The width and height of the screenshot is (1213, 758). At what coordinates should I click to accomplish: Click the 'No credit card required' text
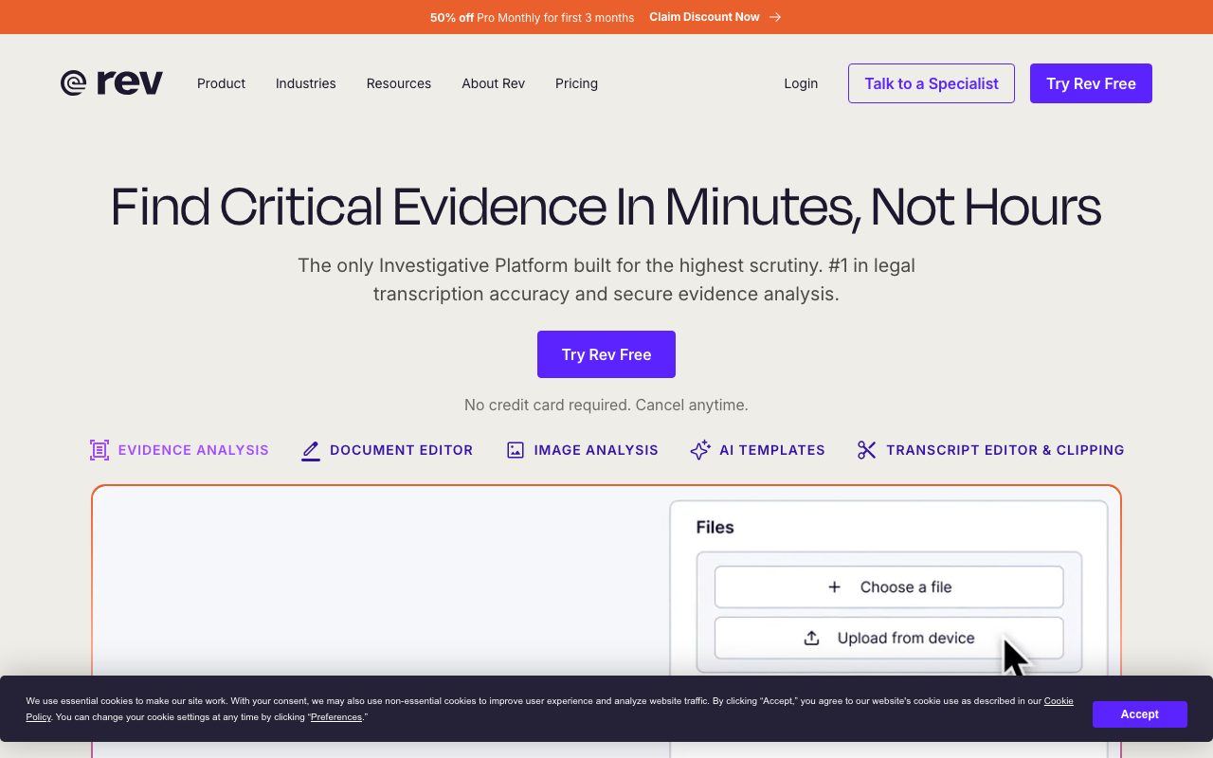(x=606, y=405)
